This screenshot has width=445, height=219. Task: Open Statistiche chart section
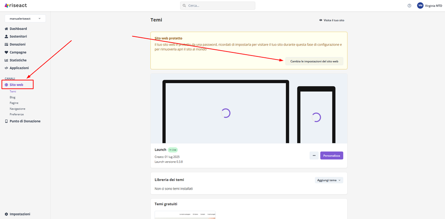pos(18,60)
